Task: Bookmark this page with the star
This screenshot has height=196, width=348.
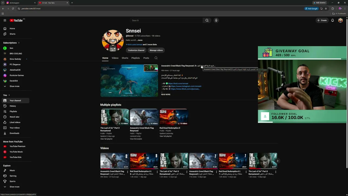Action: coord(326,8)
